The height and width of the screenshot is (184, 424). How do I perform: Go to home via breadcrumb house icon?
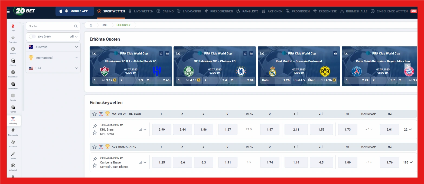tap(91, 25)
